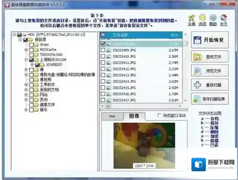Click the DSC02415.JPG image file icon
The height and width of the screenshot is (180, 238).
tap(108, 88)
